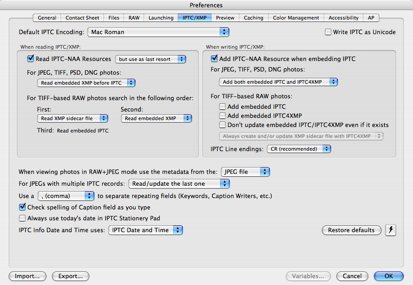Expand IPTC Date and Time dropdown
413x285 pixels.
pyautogui.click(x=145, y=230)
